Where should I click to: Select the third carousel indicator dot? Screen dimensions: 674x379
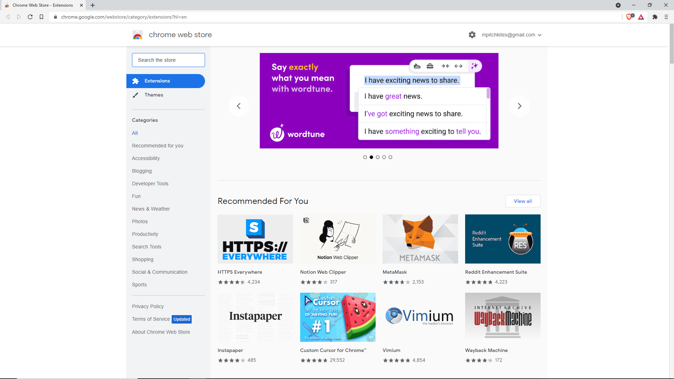tap(378, 157)
